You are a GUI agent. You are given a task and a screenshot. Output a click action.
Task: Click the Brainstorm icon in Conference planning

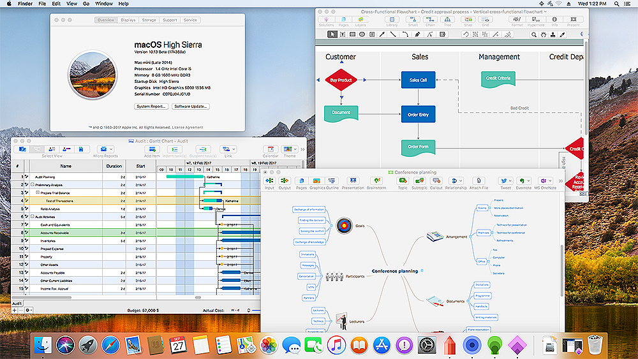coord(376,181)
